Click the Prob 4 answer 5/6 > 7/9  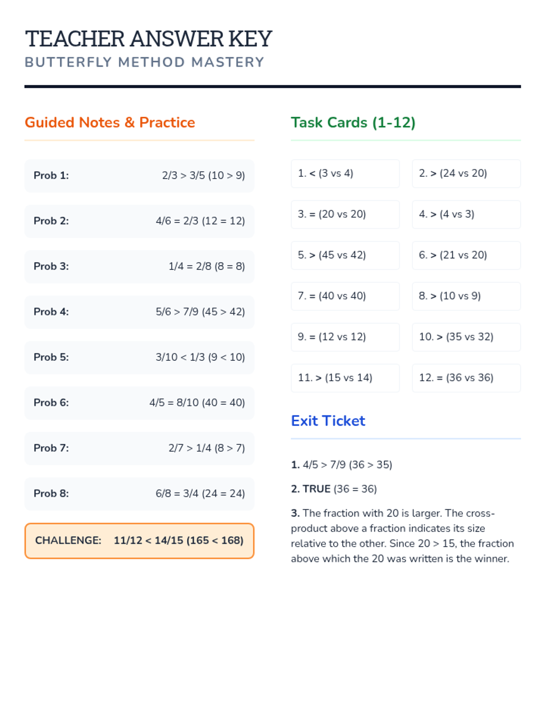200,312
